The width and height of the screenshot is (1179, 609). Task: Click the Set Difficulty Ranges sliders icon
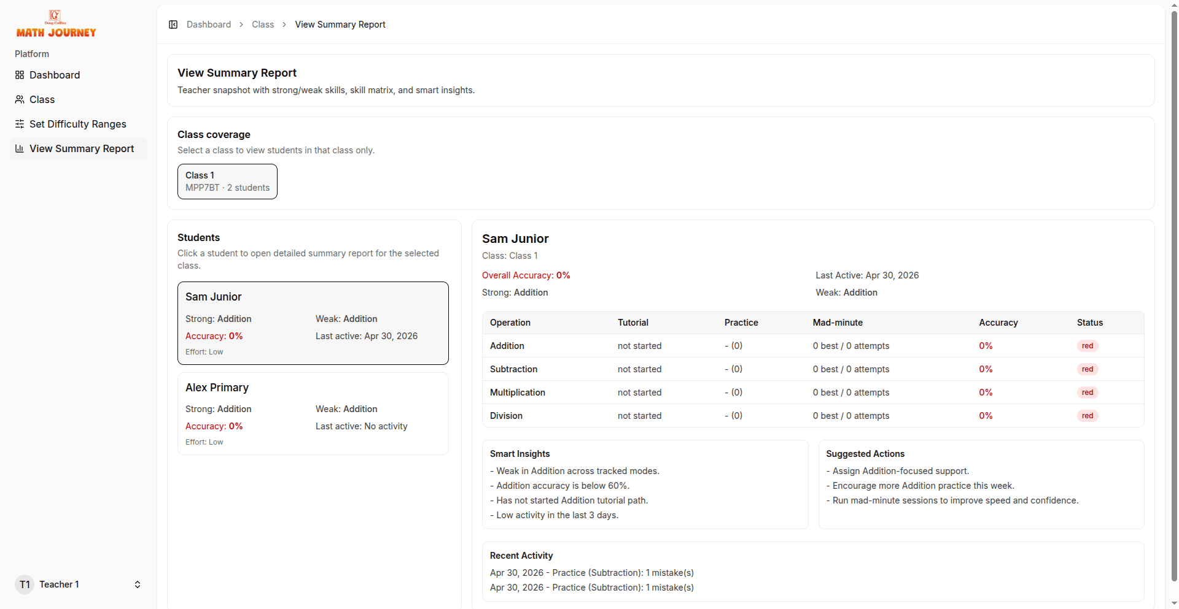coord(20,124)
